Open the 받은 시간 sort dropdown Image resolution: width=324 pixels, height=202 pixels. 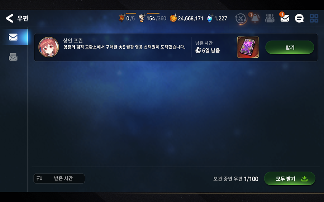pos(59,178)
